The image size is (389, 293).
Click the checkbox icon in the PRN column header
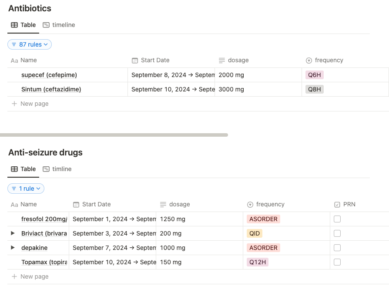tap(337, 205)
